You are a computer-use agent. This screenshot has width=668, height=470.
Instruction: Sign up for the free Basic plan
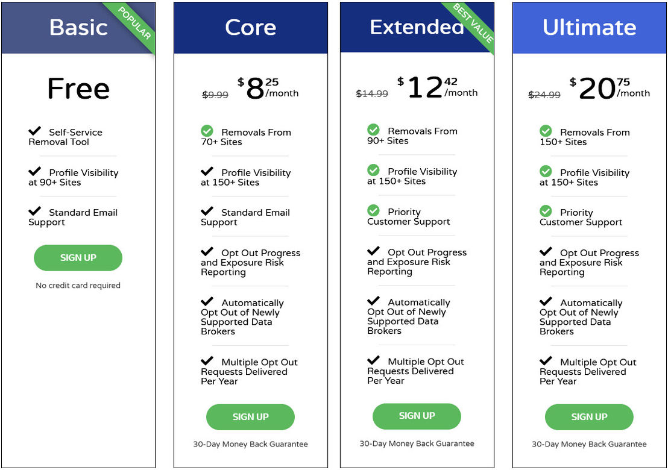(78, 257)
